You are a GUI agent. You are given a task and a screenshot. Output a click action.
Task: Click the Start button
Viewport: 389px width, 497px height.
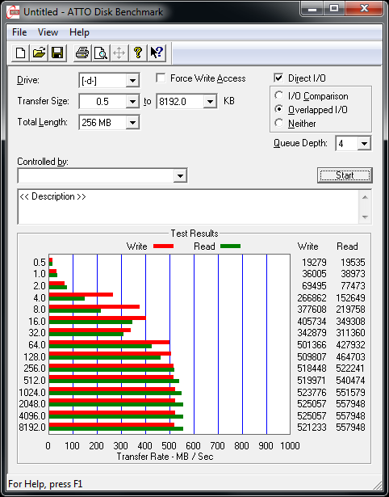click(x=345, y=175)
